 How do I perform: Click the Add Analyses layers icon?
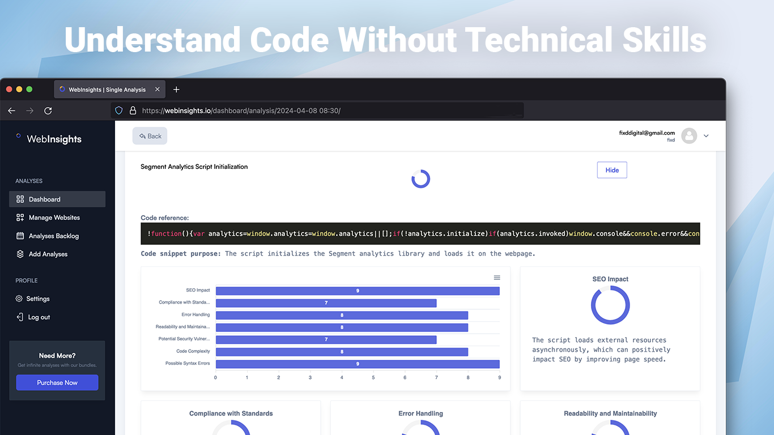tap(20, 254)
